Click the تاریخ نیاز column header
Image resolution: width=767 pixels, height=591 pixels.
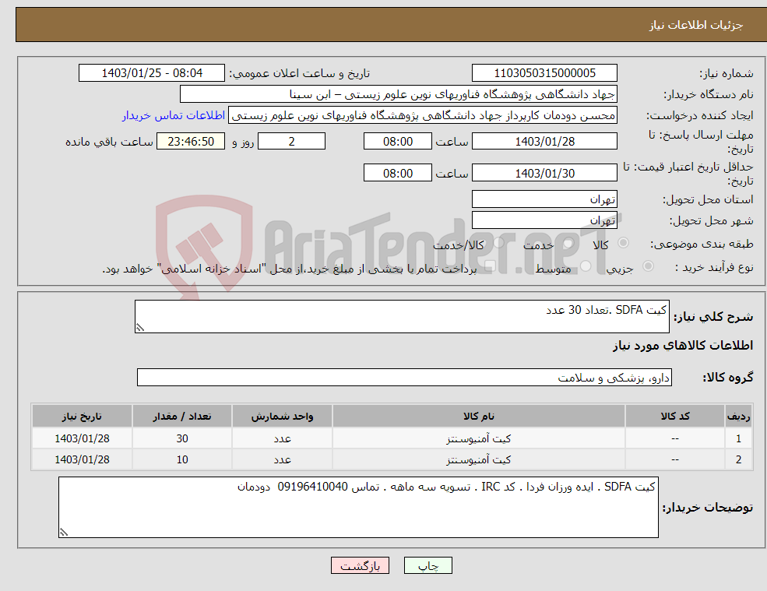pyautogui.click(x=83, y=417)
